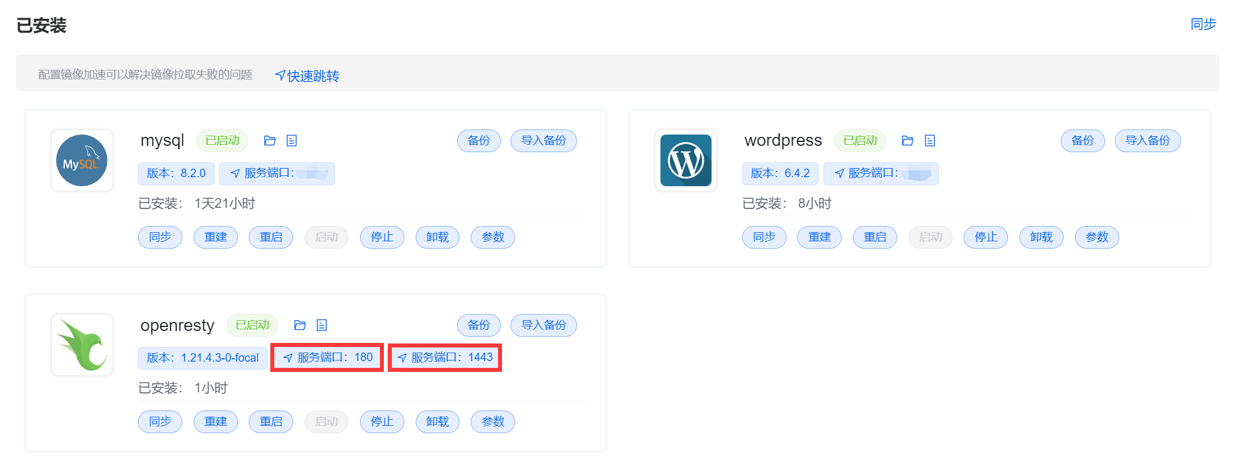The image size is (1234, 461).
Task: Click the openresty bird logo
Action: (x=82, y=345)
